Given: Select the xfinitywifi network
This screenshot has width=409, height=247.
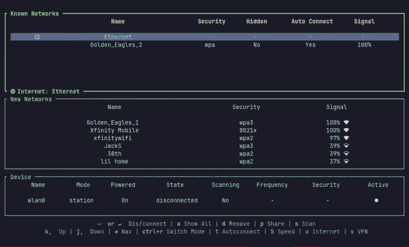Looking at the screenshot, I should [x=113, y=138].
